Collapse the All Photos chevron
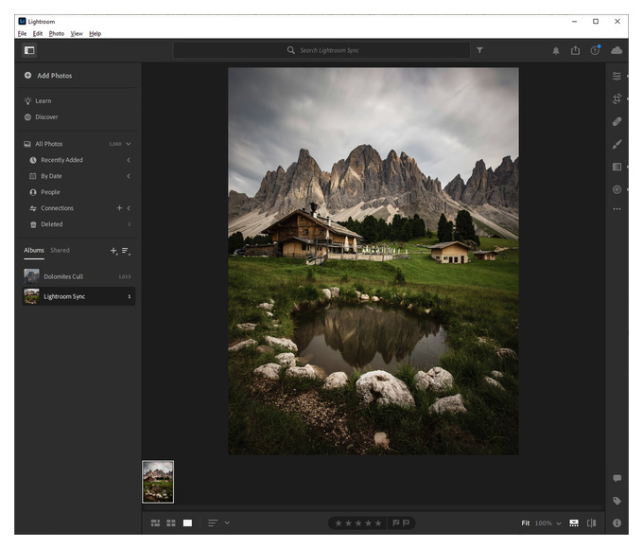Screen dimensions: 643x549 [129, 144]
